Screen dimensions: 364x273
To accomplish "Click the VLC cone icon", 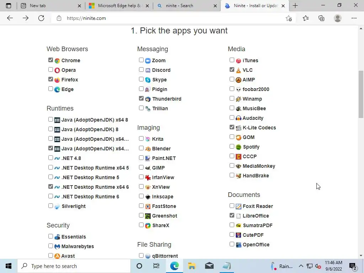I will (239, 70).
